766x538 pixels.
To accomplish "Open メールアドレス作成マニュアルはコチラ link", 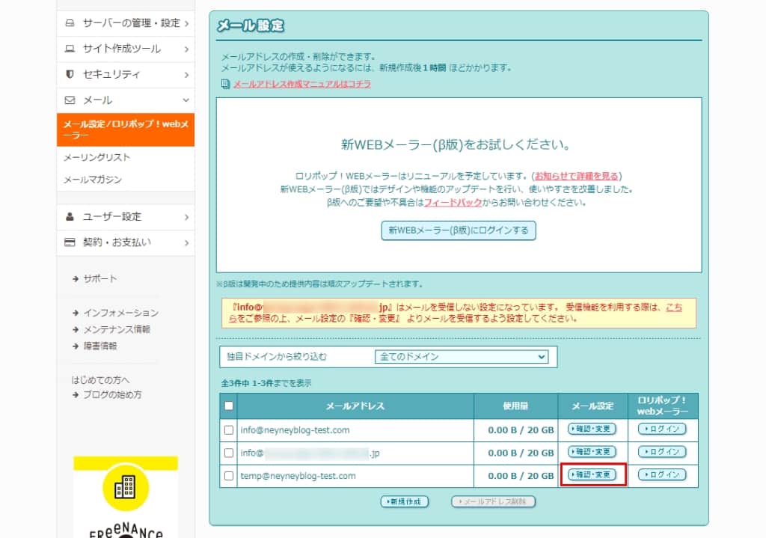I will (x=302, y=84).
